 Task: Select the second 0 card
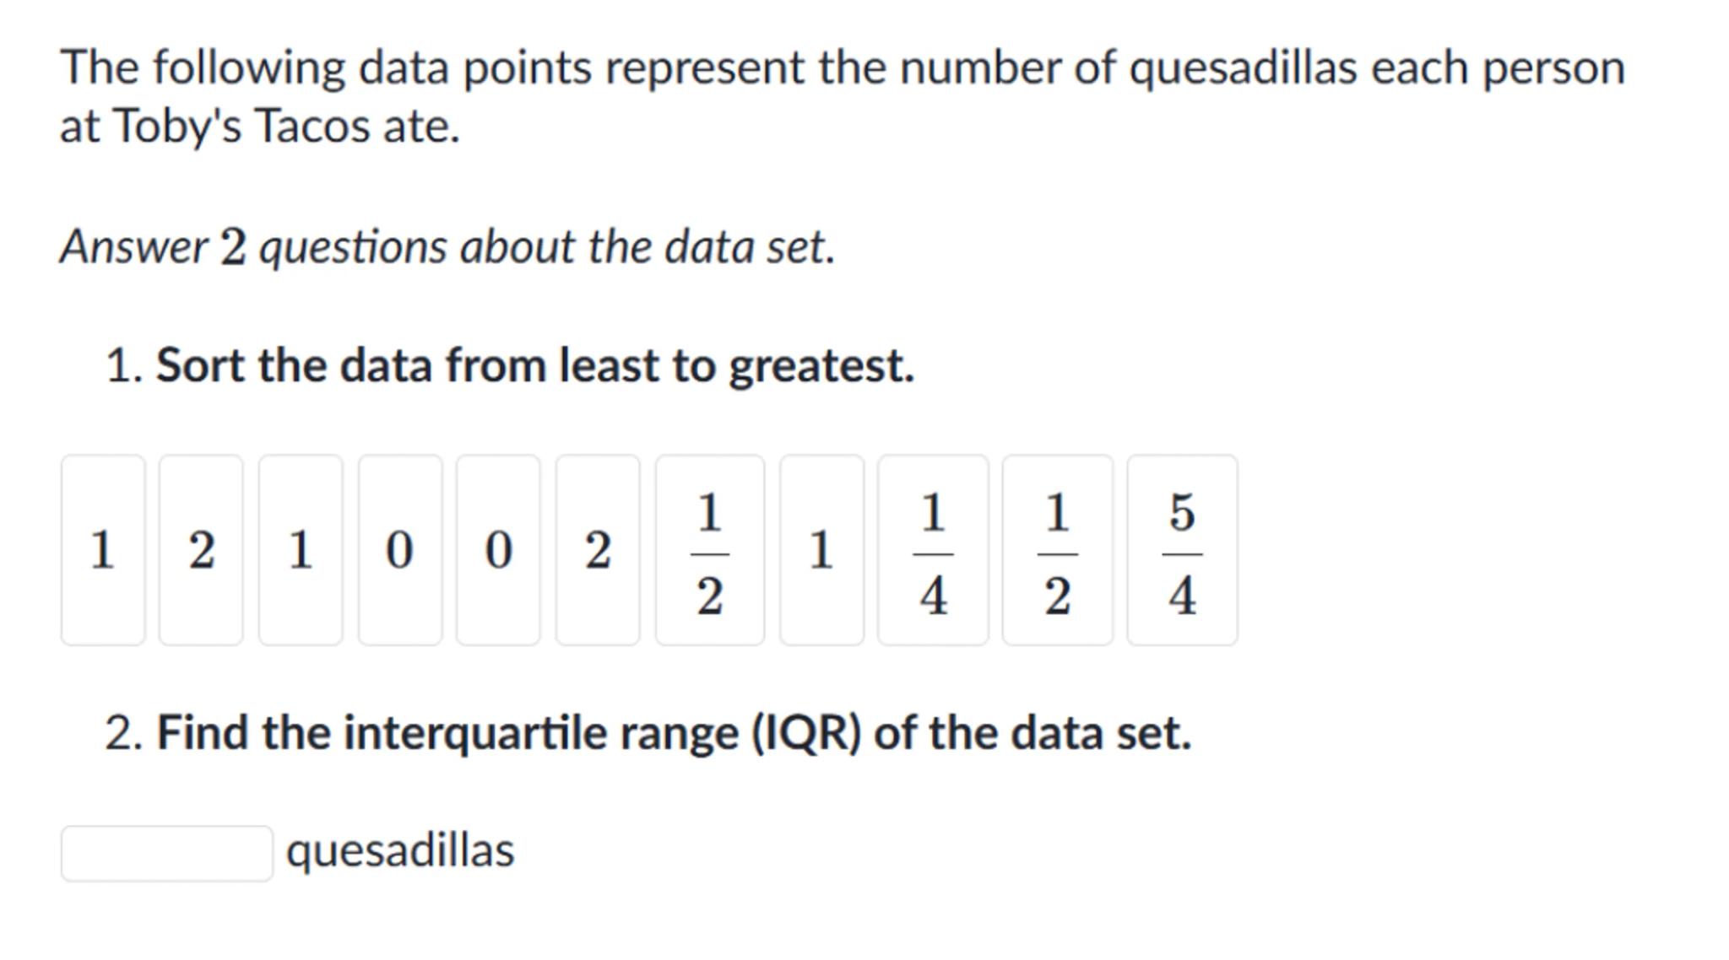pos(498,550)
